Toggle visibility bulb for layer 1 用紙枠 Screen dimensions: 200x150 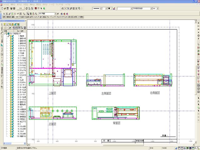[x=11, y=36]
